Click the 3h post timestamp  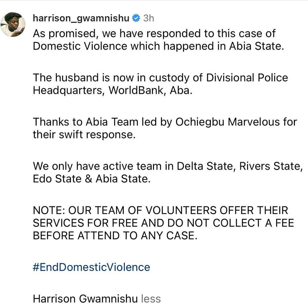click(149, 18)
